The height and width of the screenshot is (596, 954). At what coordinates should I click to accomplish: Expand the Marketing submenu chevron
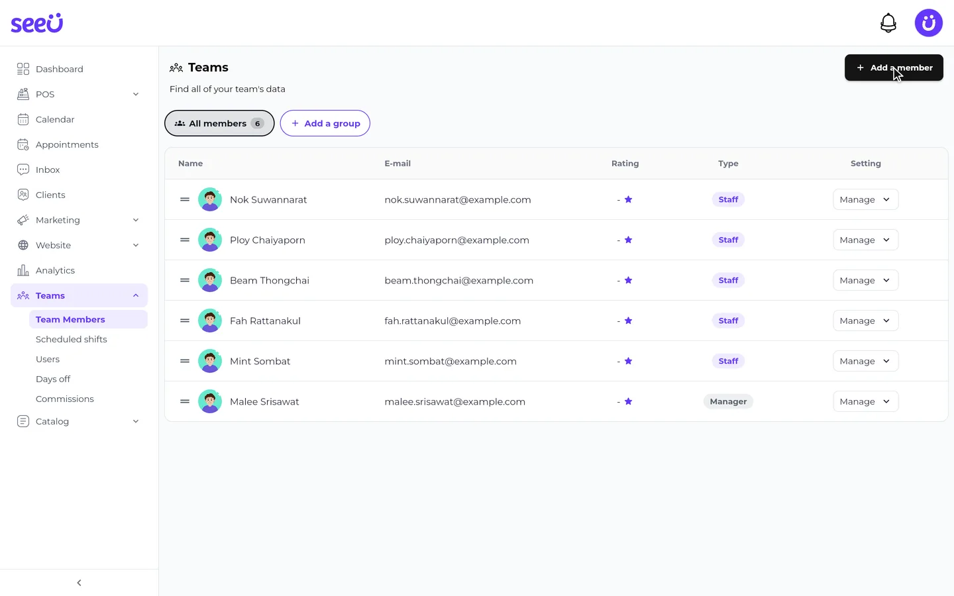[136, 220]
